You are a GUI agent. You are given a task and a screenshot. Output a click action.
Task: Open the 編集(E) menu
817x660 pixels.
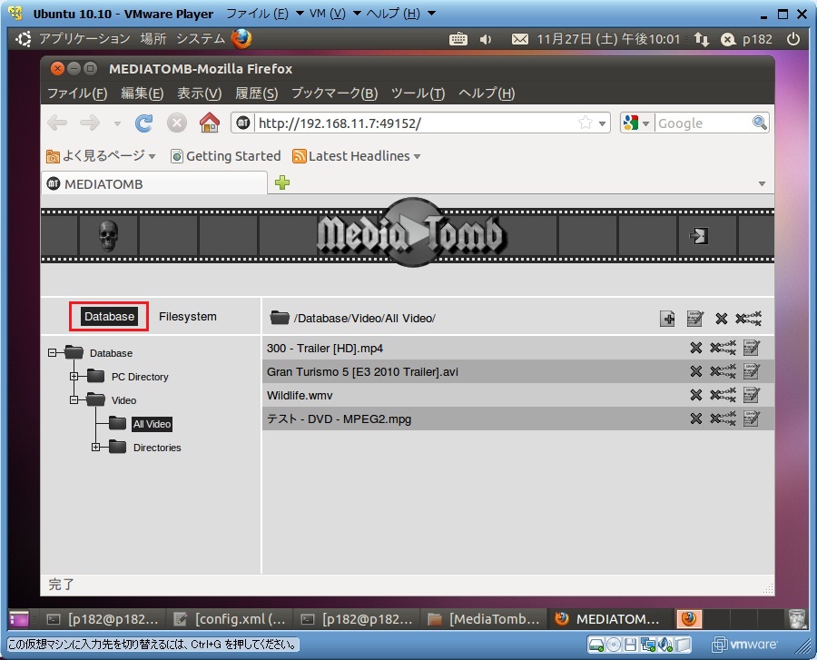click(x=143, y=94)
